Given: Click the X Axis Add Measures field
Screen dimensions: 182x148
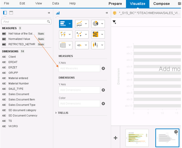Looking at the screenshot, I should point(79,68).
